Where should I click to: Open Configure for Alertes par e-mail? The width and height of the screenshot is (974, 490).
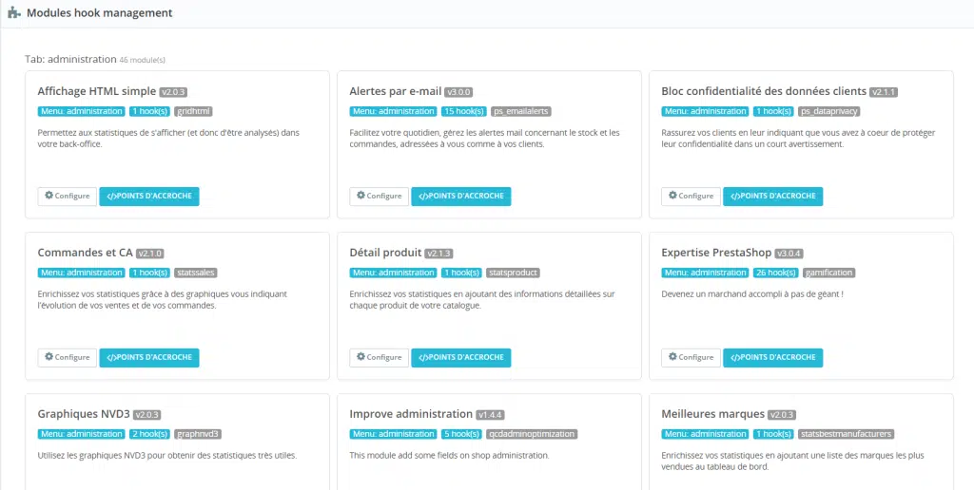(379, 197)
